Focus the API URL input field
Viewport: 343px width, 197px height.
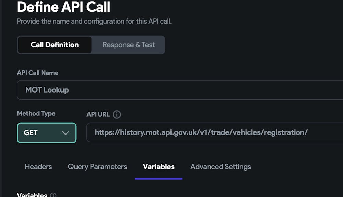[x=213, y=132]
